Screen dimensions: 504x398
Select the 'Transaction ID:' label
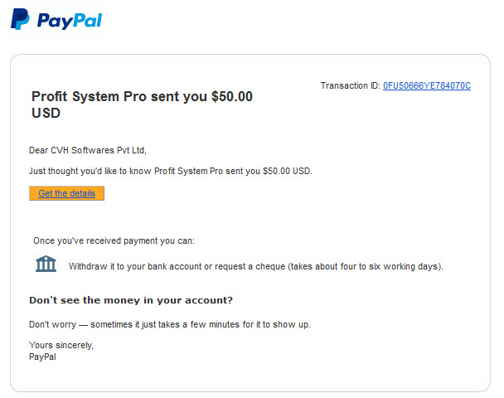tap(350, 85)
